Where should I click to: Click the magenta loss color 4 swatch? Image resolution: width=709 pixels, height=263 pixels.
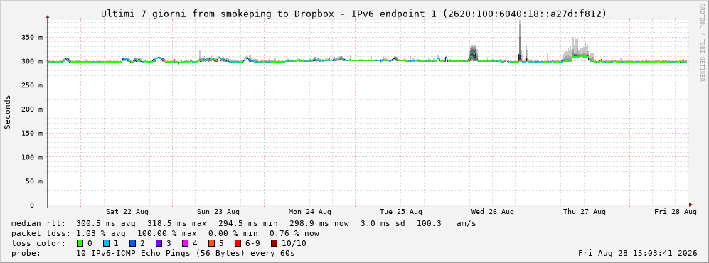(184, 244)
